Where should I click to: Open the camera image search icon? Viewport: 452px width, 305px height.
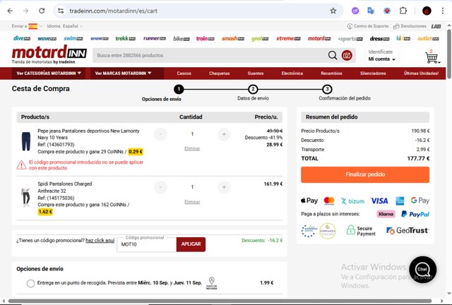coord(347,55)
